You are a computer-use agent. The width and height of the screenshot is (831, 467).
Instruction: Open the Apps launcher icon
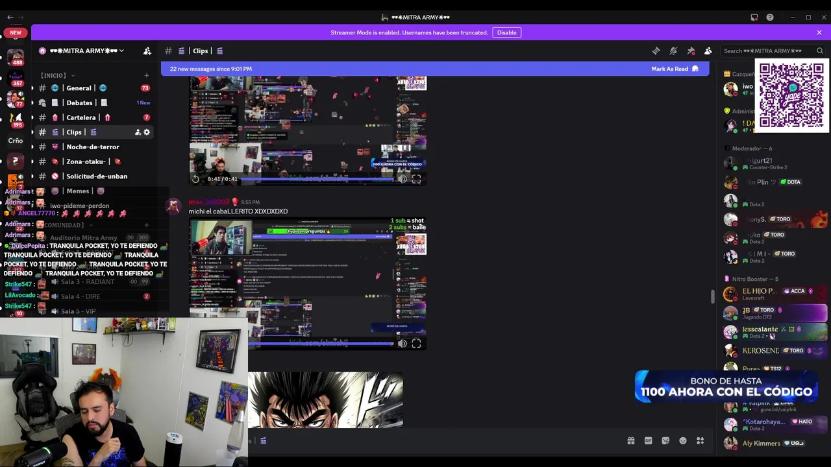coord(700,441)
